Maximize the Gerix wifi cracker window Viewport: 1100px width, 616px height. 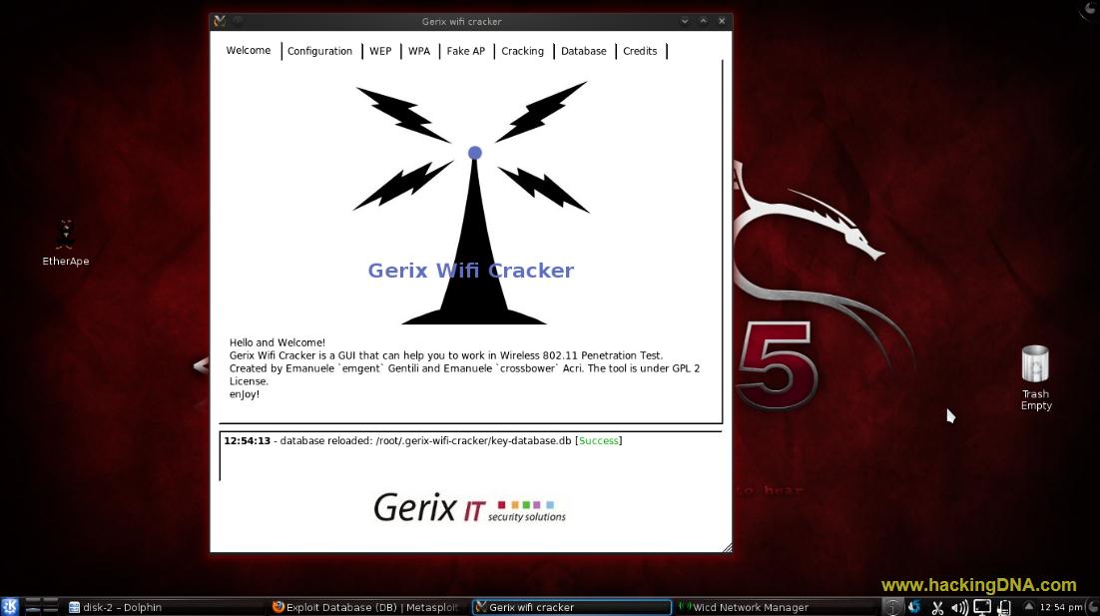tap(703, 21)
